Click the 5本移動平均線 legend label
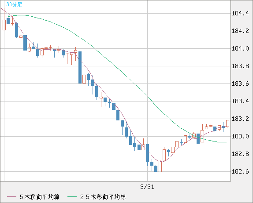Screen dimensions: 253x203 coord(40,197)
